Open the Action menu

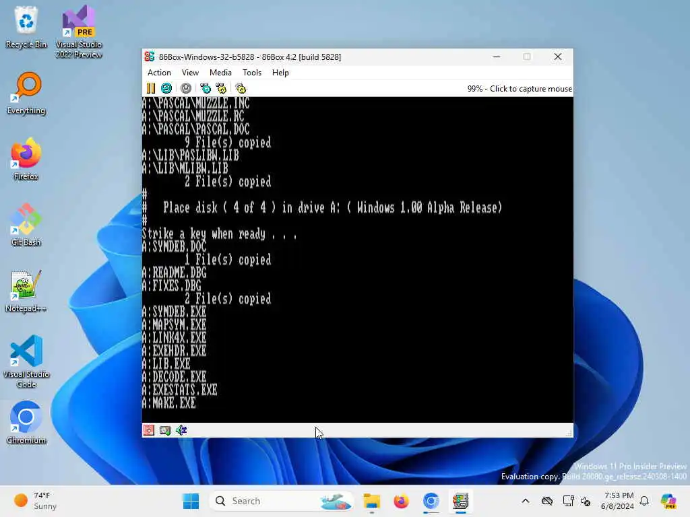coord(159,73)
